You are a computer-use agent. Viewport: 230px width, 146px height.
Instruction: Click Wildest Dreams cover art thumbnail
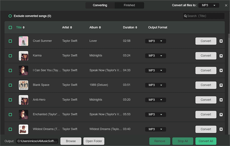pyautogui.click(x=24, y=129)
